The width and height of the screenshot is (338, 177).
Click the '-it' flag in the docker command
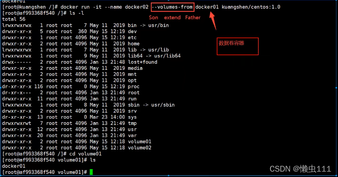click(97, 7)
